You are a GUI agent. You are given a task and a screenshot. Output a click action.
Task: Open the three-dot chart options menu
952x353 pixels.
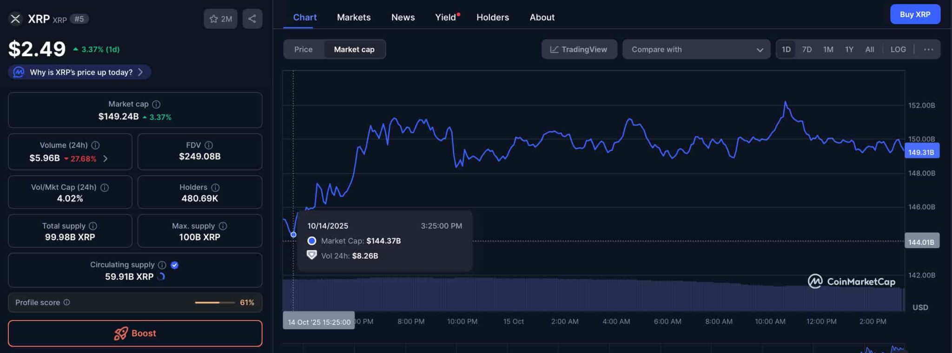928,50
